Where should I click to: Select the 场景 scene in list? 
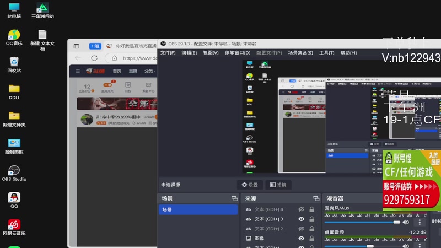click(198, 209)
